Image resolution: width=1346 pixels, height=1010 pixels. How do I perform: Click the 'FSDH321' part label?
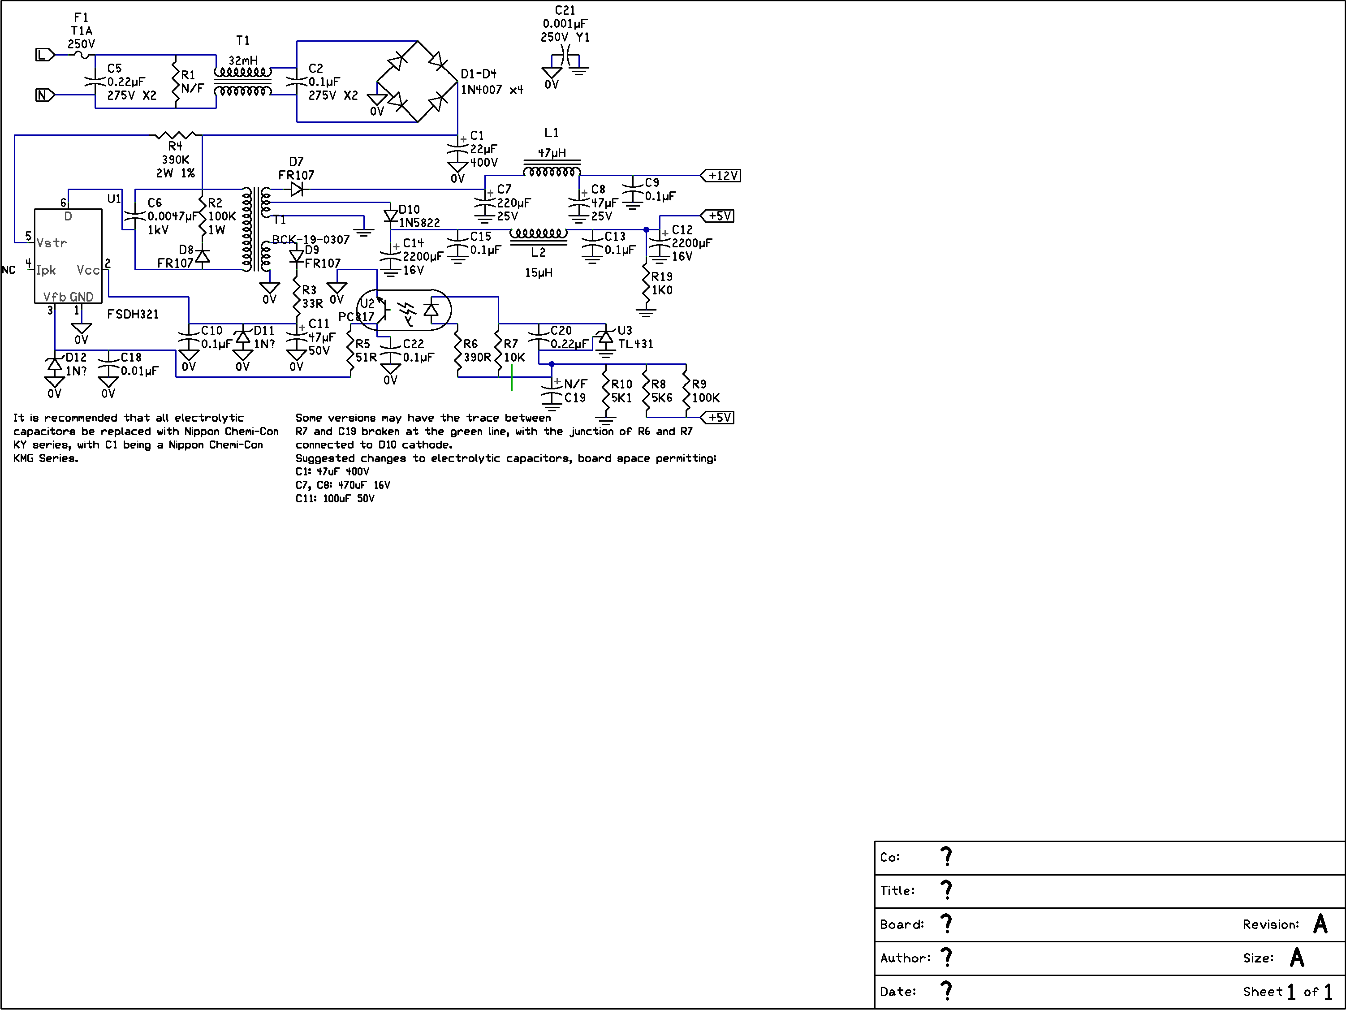coord(133,314)
